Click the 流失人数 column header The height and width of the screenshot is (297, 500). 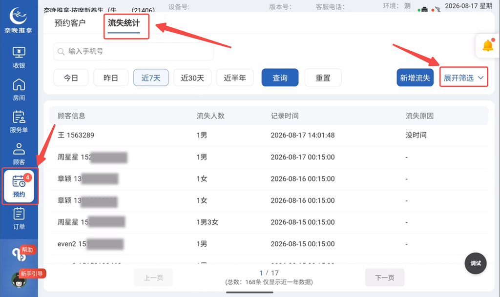click(x=210, y=116)
